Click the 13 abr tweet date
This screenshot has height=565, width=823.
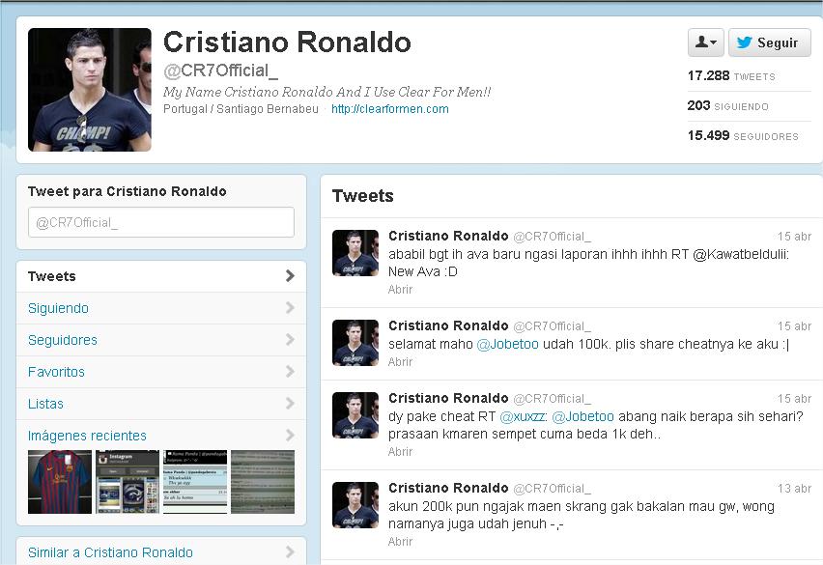click(x=794, y=489)
